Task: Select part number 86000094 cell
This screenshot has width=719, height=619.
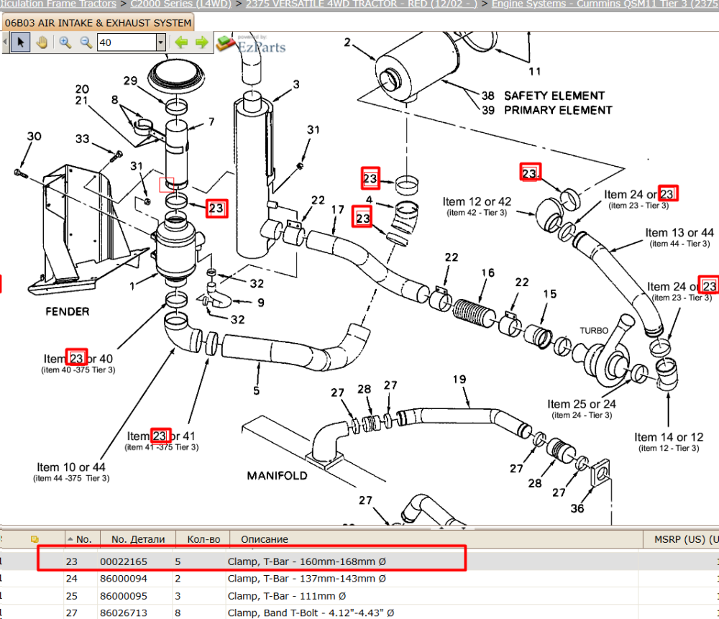Action: point(124,579)
